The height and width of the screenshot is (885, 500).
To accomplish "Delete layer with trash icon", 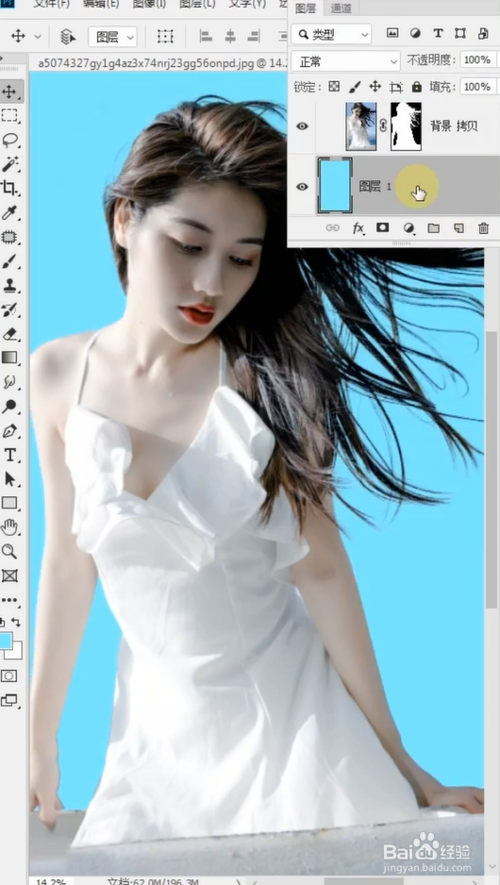I will [484, 228].
